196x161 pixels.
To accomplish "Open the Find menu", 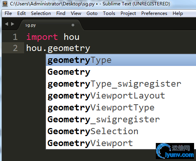I will point(61,13).
